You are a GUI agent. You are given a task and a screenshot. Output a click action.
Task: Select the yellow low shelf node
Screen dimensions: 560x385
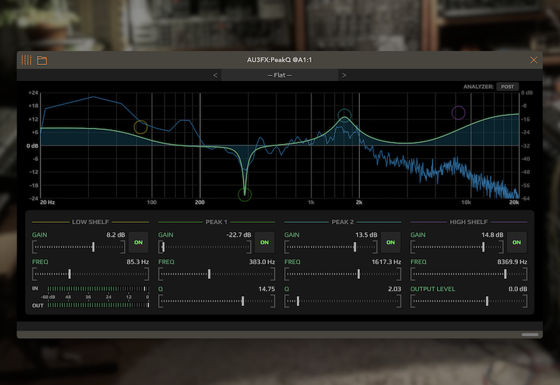(x=141, y=127)
